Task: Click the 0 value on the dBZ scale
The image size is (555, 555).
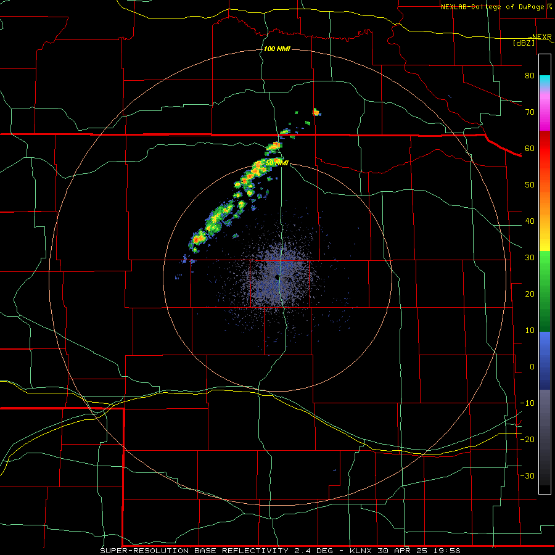Action: click(532, 367)
